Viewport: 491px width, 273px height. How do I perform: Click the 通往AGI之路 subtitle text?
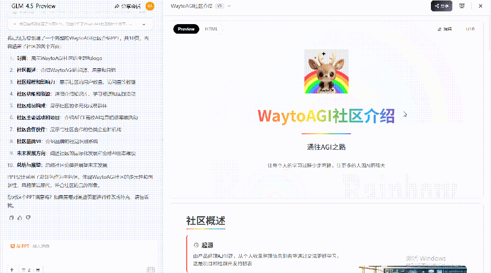(x=326, y=147)
